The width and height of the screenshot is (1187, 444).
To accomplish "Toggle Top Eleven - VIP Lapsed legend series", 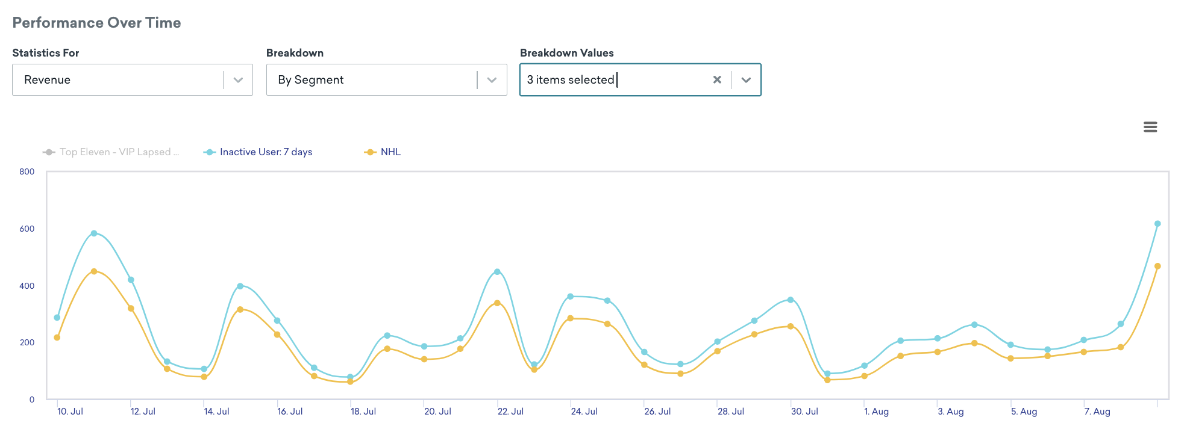I will click(111, 152).
